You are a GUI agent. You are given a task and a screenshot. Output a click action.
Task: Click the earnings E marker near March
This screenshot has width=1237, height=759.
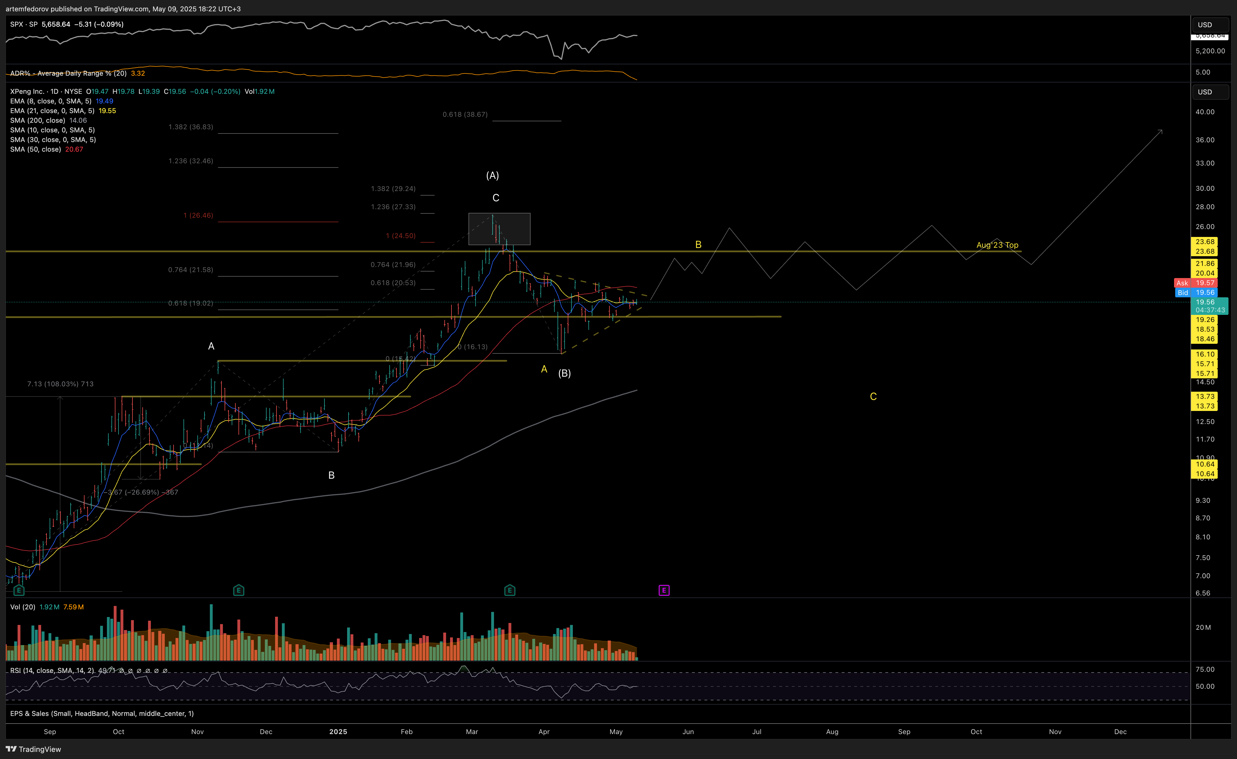point(510,590)
